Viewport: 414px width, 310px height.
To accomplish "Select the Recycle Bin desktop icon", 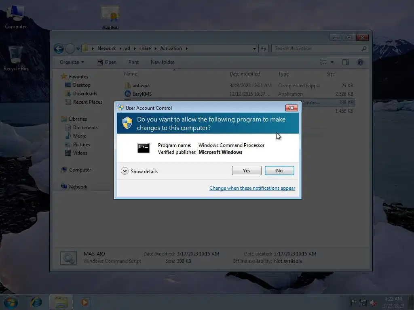I will pyautogui.click(x=15, y=59).
